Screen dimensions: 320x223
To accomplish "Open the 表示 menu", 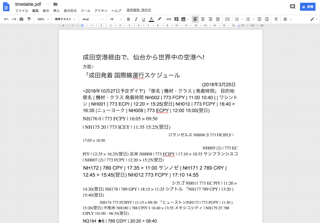I will pos(46,11).
